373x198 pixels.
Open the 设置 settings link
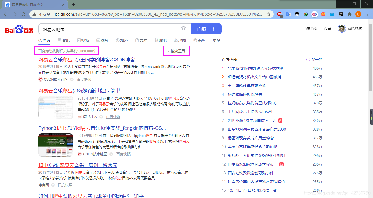coord(328,29)
